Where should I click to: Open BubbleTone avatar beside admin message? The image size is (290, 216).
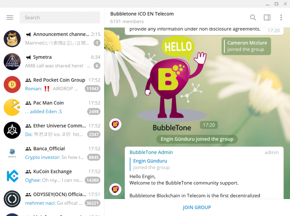tap(115, 189)
